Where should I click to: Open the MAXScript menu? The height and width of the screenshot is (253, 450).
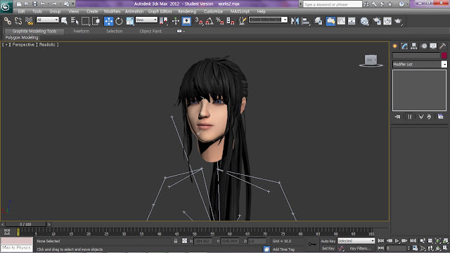(x=240, y=11)
